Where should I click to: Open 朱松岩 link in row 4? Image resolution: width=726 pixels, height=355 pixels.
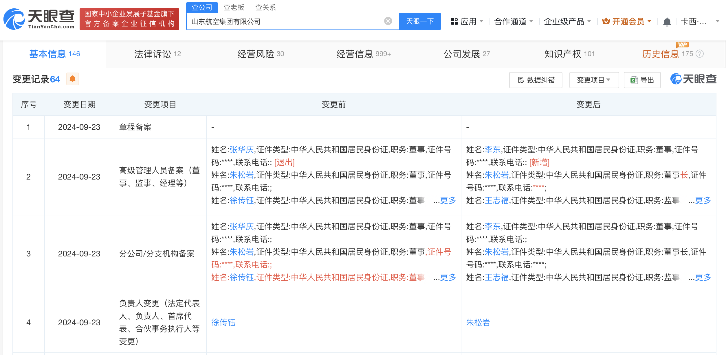pyautogui.click(x=478, y=323)
